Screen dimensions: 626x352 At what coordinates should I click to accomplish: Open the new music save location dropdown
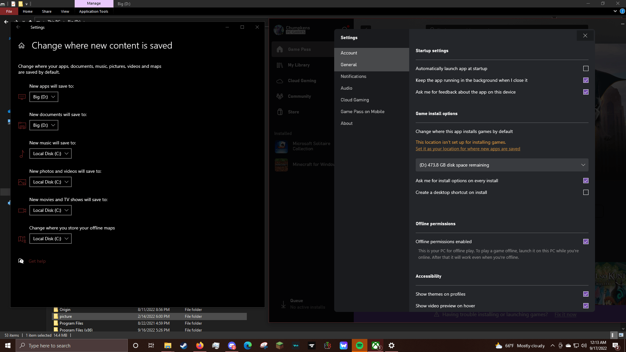click(x=50, y=154)
